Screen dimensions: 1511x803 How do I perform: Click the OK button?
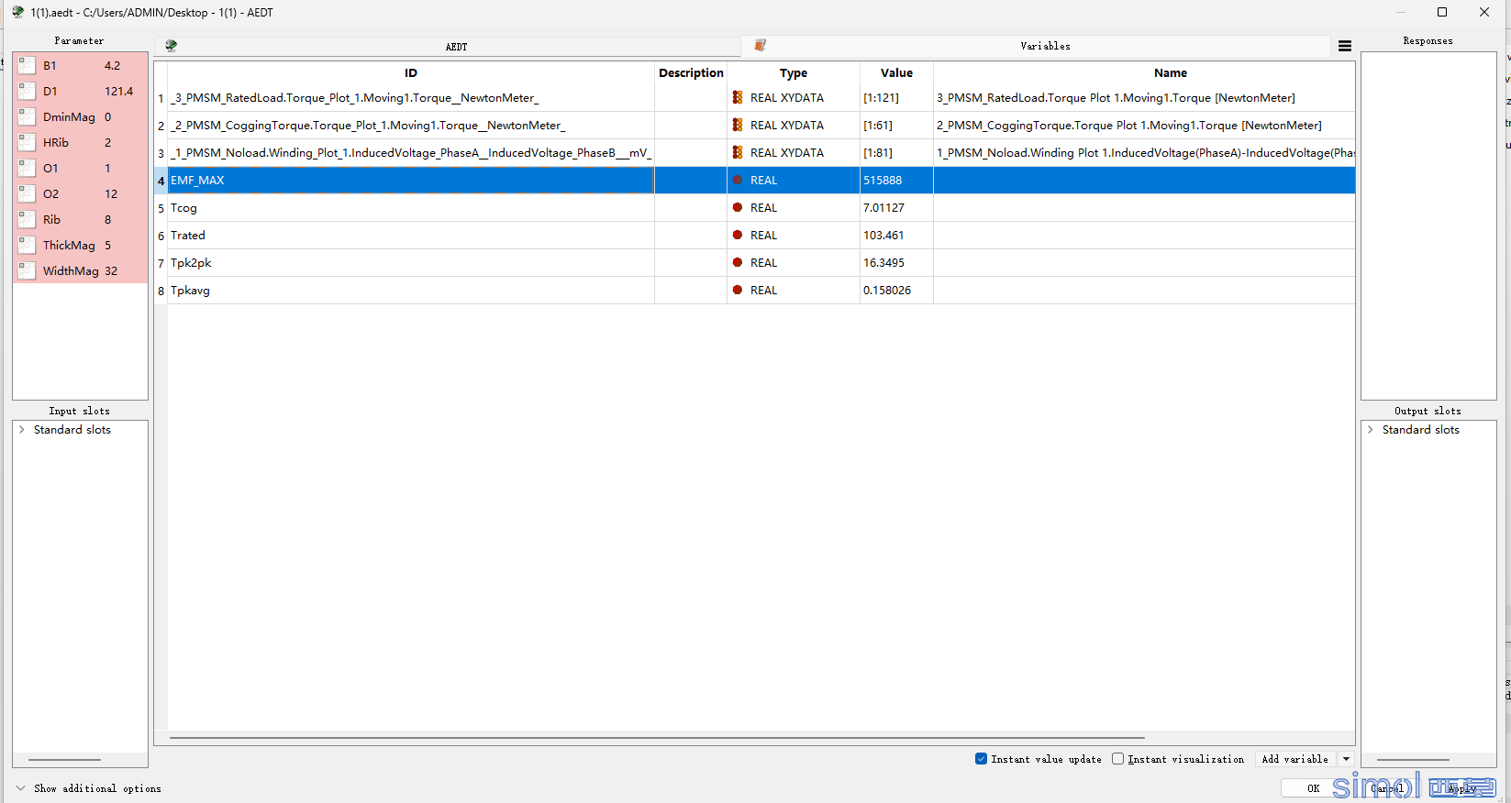(x=1313, y=788)
